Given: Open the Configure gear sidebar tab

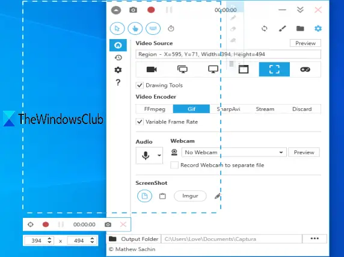Looking at the screenshot, I should [x=118, y=70].
